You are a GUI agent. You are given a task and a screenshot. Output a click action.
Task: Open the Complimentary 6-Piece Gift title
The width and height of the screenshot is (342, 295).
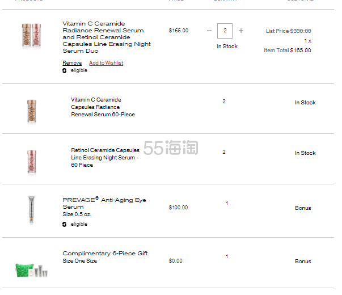pyautogui.click(x=105, y=254)
